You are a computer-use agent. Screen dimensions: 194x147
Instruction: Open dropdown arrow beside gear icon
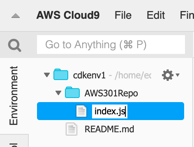point(178,75)
